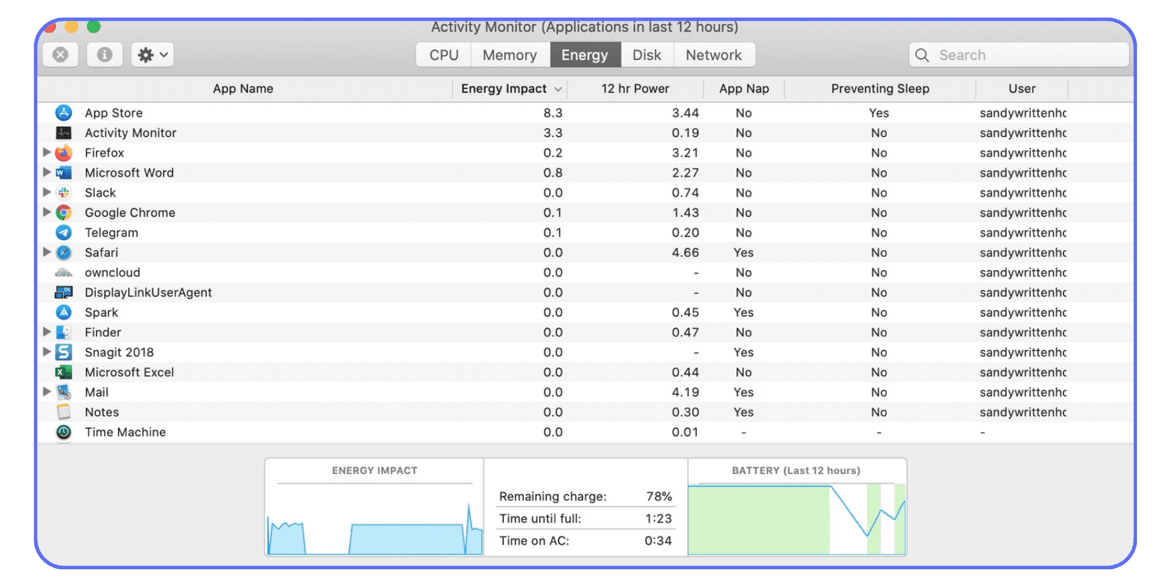
Task: Click the Time Machine clock icon
Action: (63, 432)
